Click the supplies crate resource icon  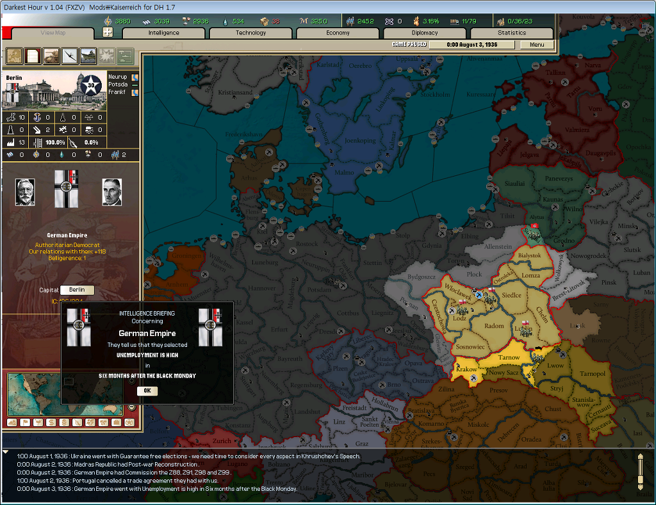click(264, 21)
